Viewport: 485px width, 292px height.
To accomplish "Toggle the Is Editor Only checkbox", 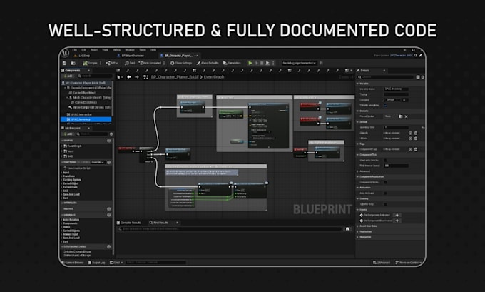I will pyautogui.click(x=385, y=204).
